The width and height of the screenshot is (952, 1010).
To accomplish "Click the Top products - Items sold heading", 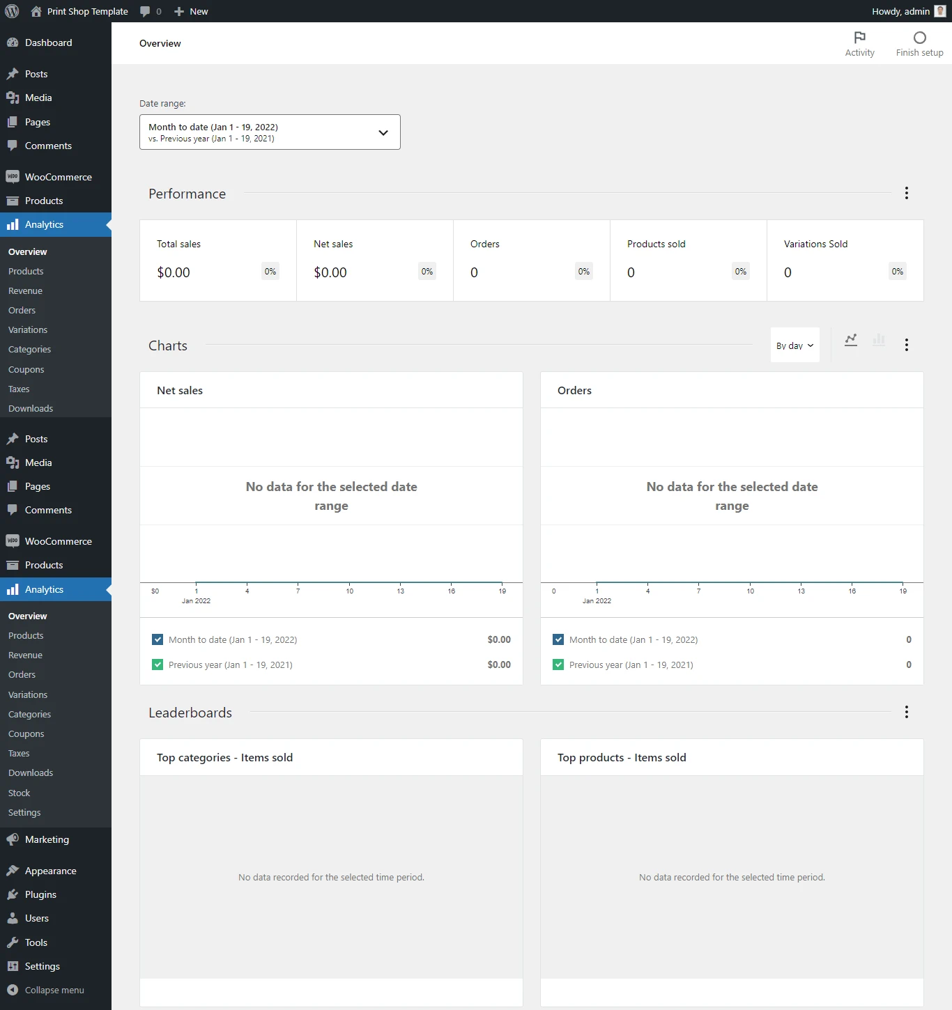I will [x=622, y=757].
